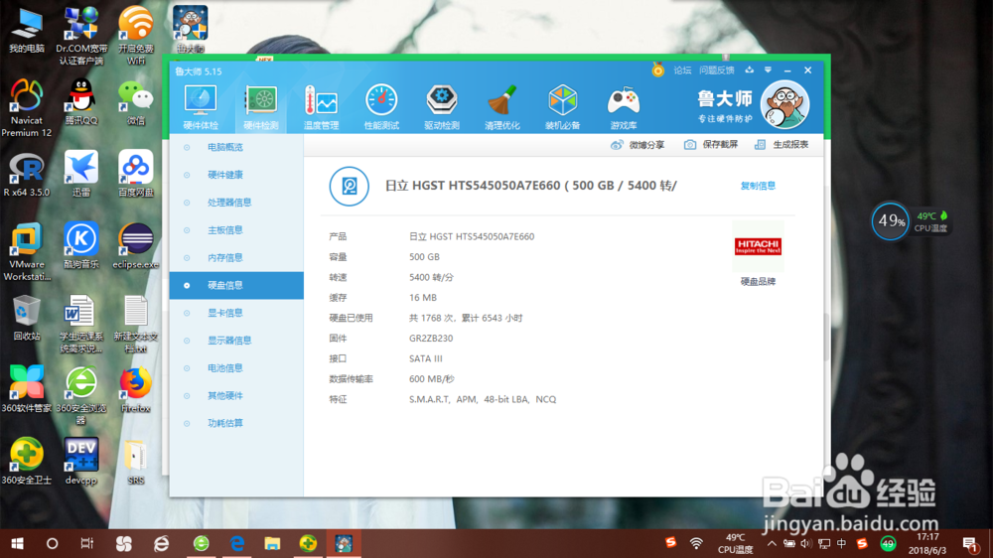
Task: Select 硬盘信息 in sidebar
Action: pyautogui.click(x=236, y=286)
